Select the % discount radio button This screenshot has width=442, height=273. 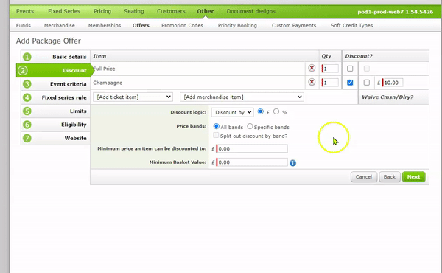tap(276, 111)
